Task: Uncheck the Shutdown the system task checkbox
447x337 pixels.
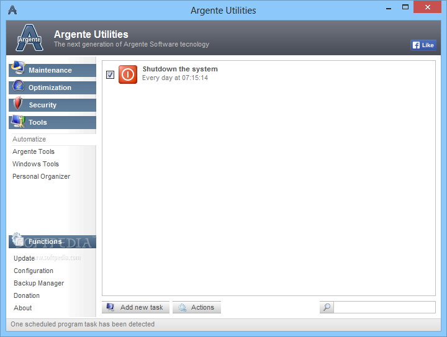Action: click(110, 74)
